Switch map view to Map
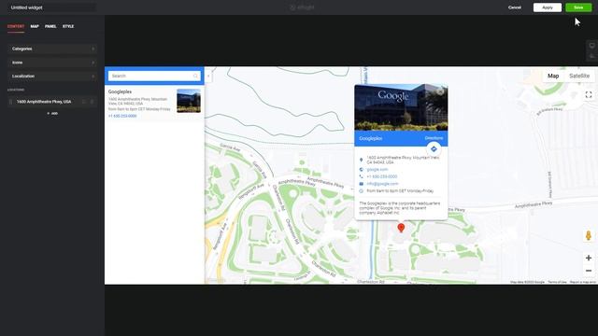The height and width of the screenshot is (336, 598). tap(553, 76)
